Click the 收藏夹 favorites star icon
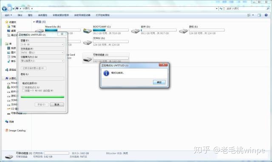Screen dimensions: 272x162 7,22
